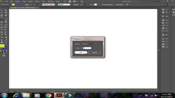Expand the Arrange Documents dropdown arrow
Screen dimensions: 175x98
click(77, 1)
